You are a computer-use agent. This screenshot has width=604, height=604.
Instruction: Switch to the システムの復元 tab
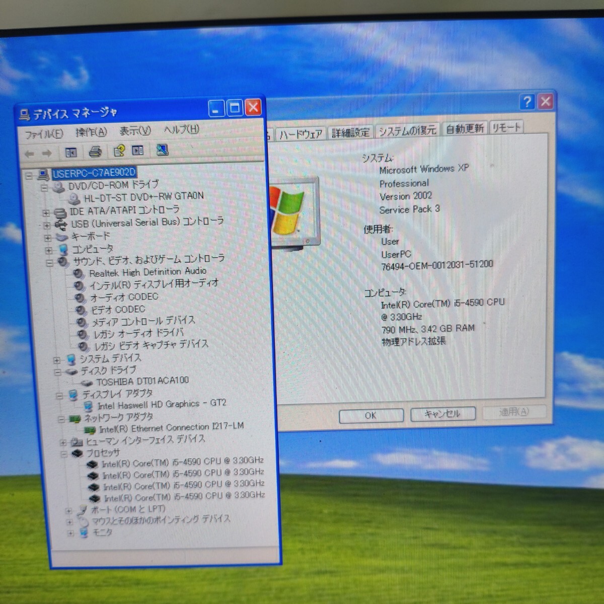click(407, 130)
